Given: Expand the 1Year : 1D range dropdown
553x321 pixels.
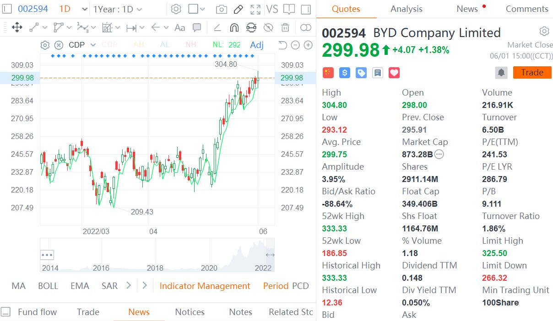Looking at the screenshot, I should coord(118,9).
